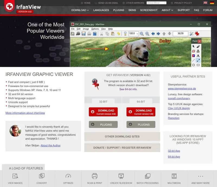The height and width of the screenshot is (187, 217).
Task: Click the Optimize gauge icon
Action: tap(68, 176)
